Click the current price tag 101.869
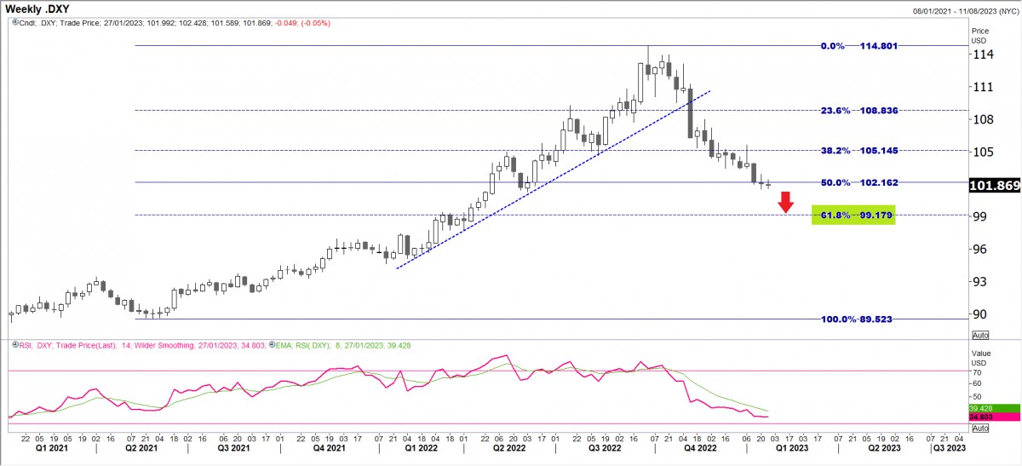This screenshot has width=1022, height=466. point(994,186)
